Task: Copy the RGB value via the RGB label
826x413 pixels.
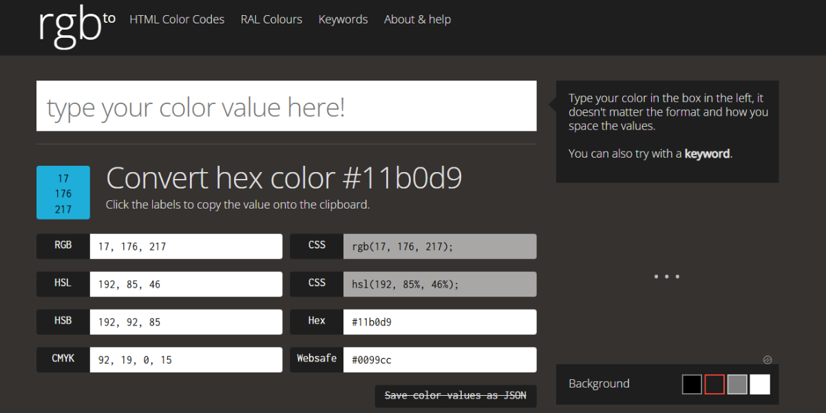Action: coord(62,246)
